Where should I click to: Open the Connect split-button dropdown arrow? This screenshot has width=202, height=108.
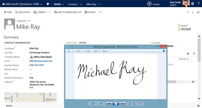coord(49,12)
